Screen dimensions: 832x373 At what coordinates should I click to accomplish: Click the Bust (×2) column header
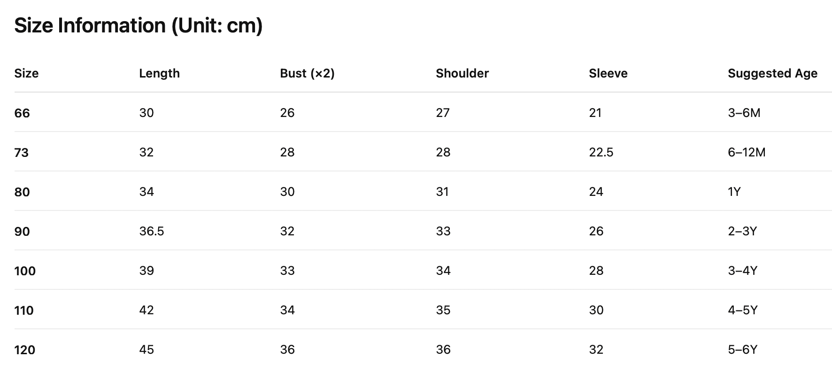[x=307, y=73]
